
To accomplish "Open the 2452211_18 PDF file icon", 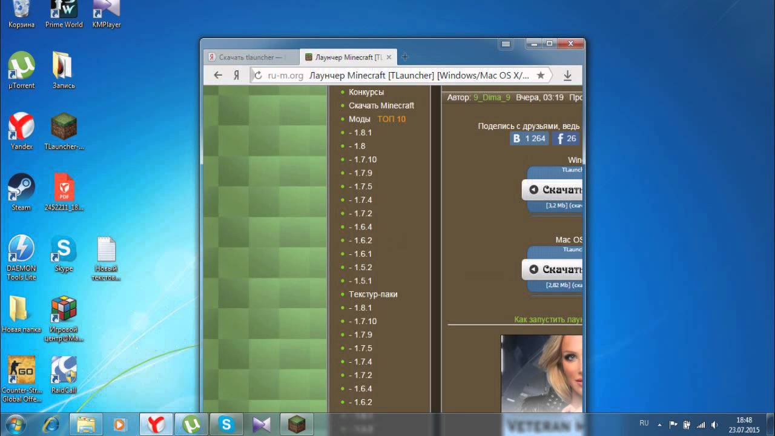I will click(64, 192).
